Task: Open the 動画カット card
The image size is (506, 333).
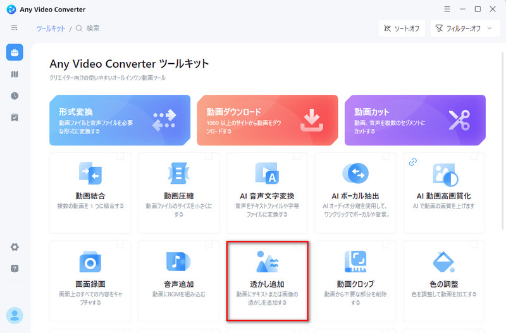Action: click(x=415, y=120)
